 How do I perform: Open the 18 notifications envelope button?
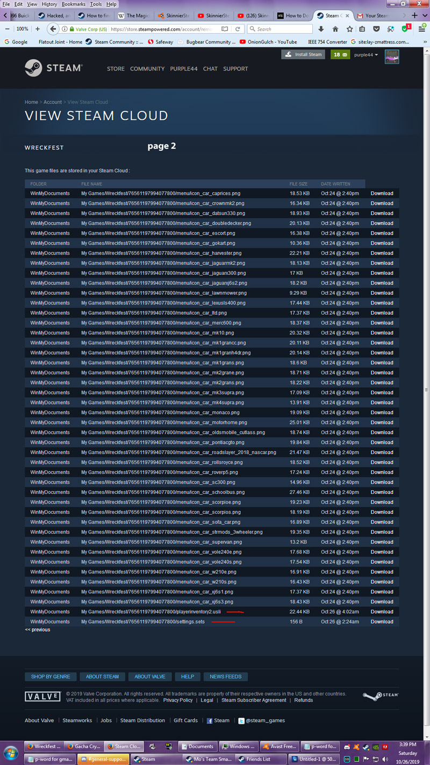click(x=340, y=54)
